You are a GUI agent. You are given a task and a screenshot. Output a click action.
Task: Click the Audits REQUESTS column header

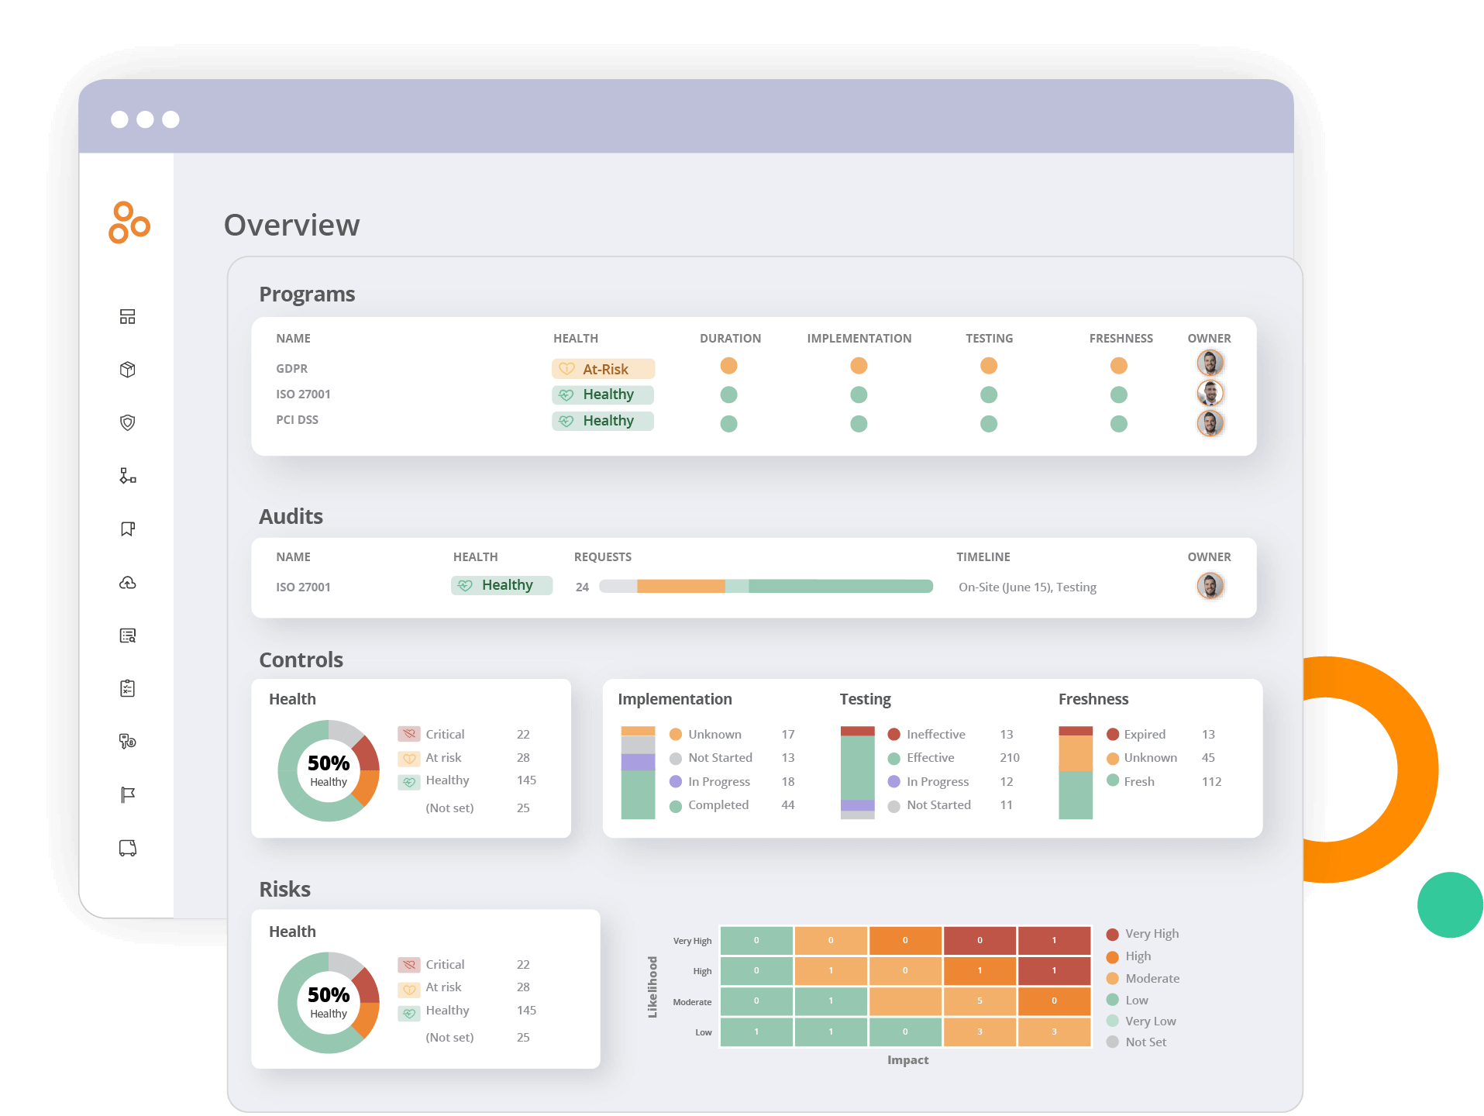pos(603,557)
